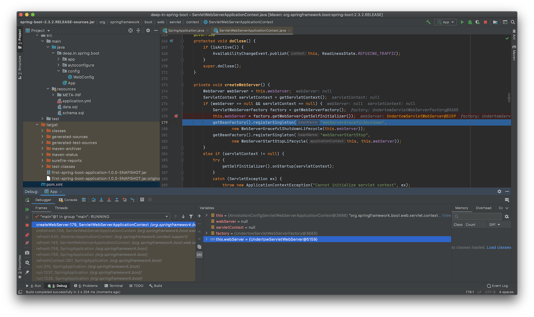The height and width of the screenshot is (317, 534).
Task: Open the Threads tab
Action: click(61, 208)
